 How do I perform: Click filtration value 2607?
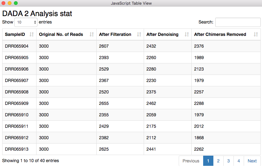104,46
